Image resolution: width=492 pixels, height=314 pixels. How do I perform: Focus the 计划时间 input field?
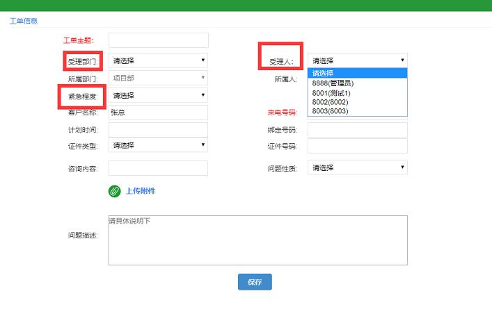tap(158, 129)
